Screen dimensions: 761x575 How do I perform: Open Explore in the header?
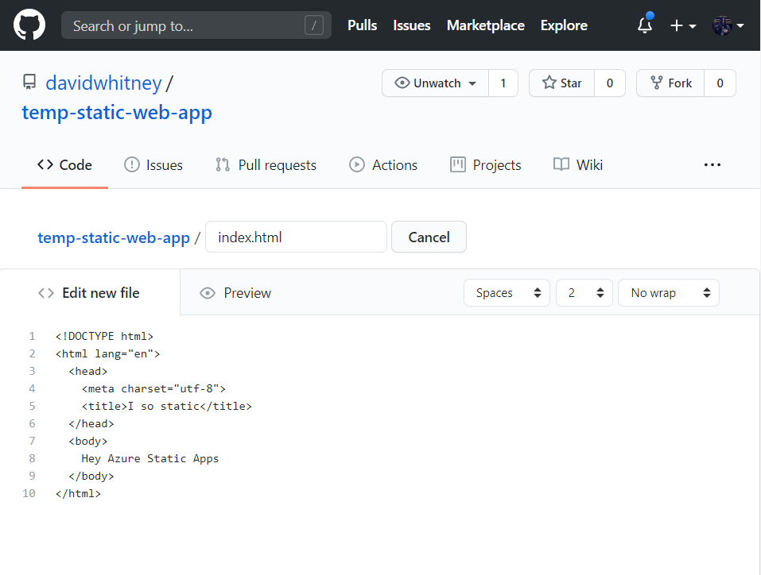click(564, 25)
